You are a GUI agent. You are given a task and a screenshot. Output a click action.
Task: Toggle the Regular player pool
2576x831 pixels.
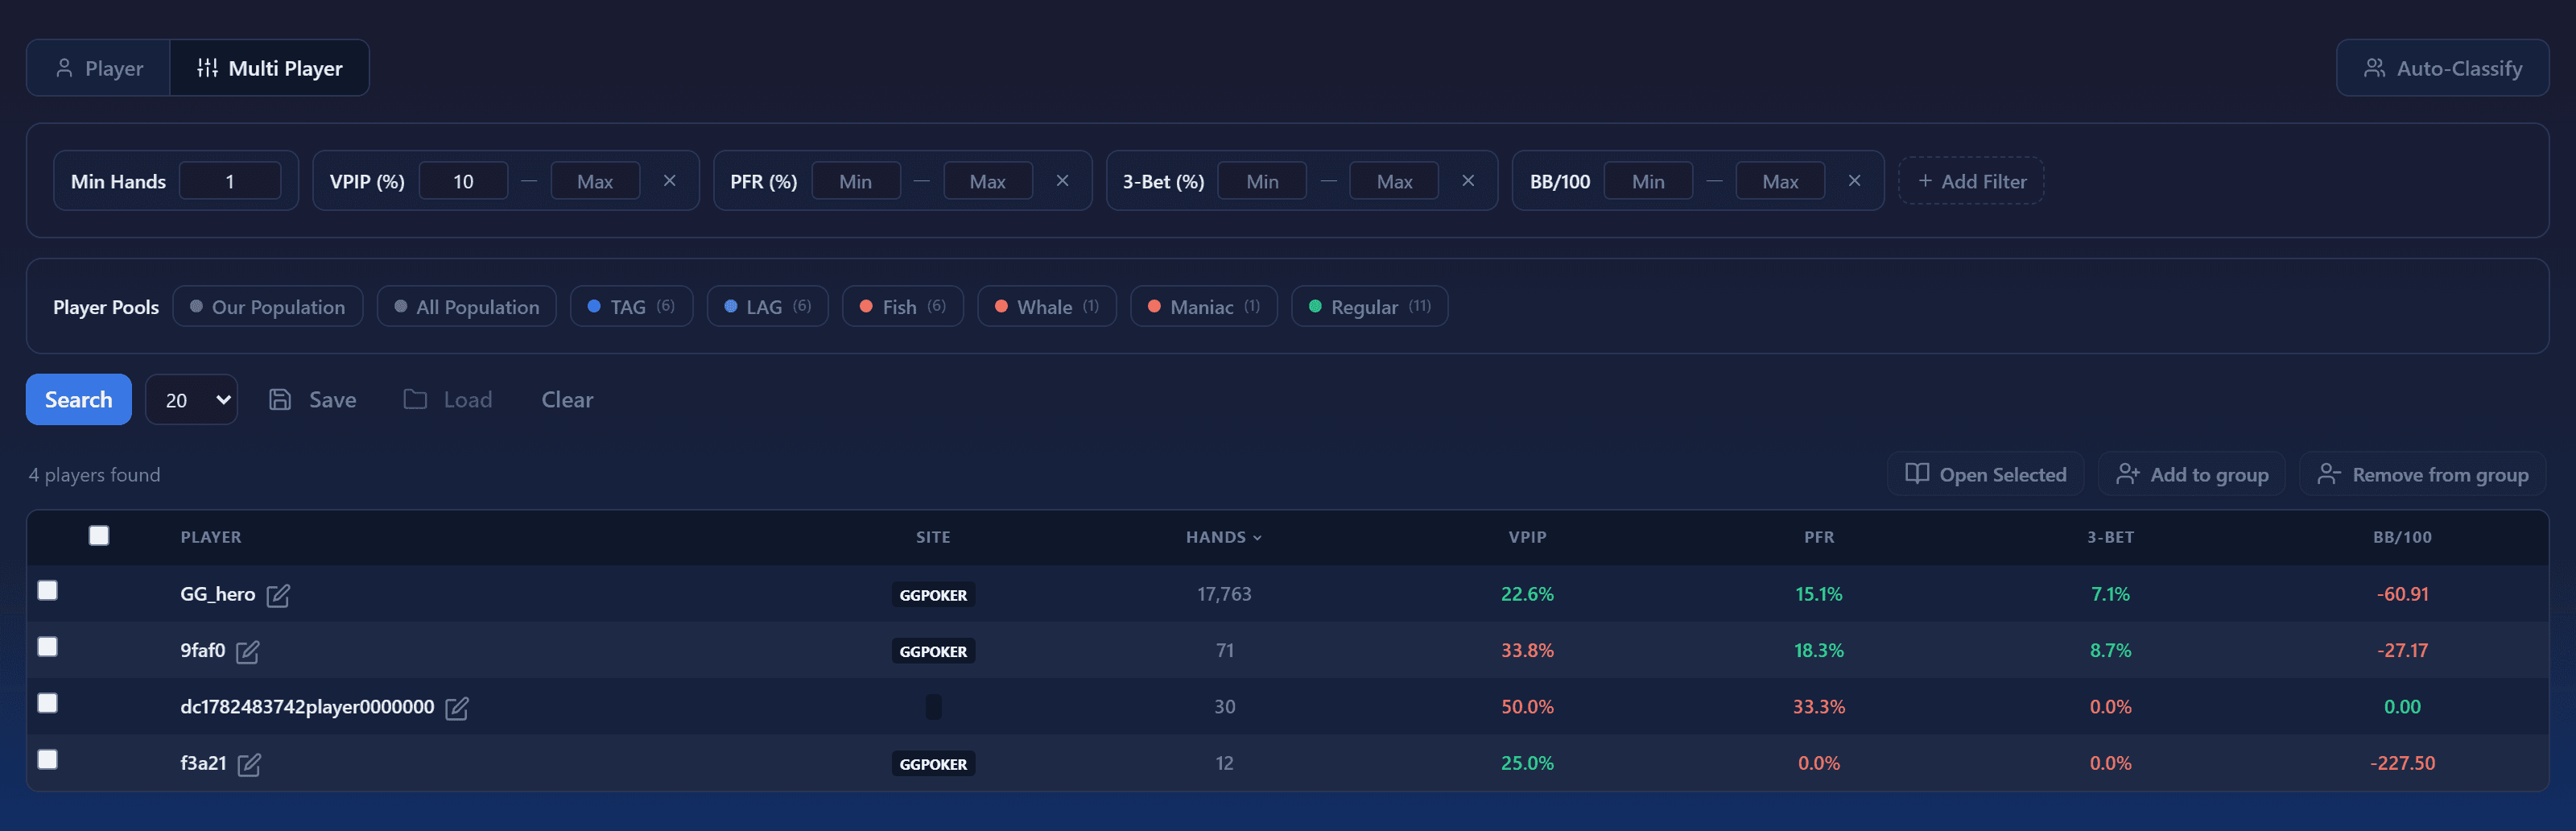[1370, 307]
